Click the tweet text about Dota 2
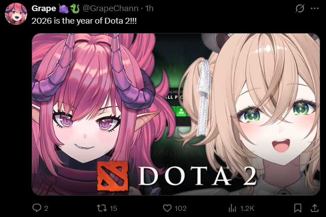Screen dimensions: 326x217 coord(84,21)
